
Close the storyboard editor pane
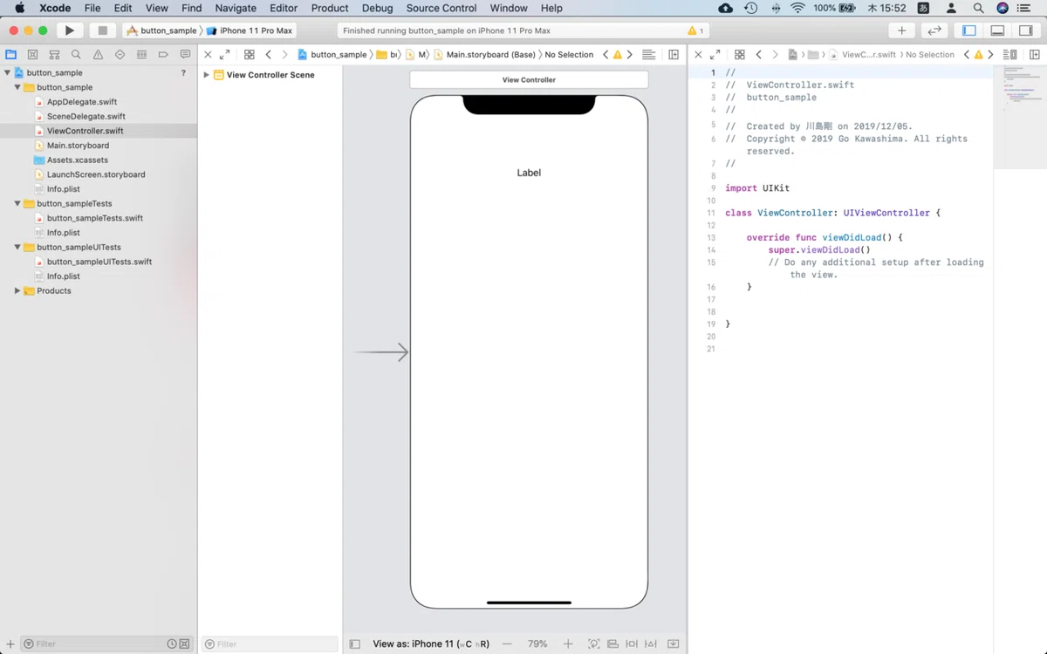click(208, 54)
